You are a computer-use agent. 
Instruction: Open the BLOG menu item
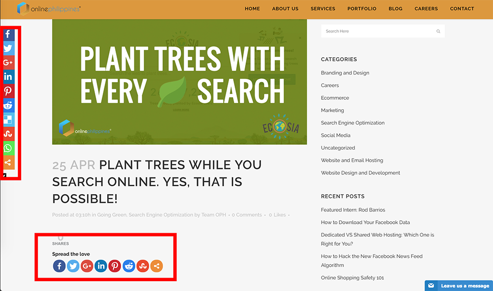[396, 9]
